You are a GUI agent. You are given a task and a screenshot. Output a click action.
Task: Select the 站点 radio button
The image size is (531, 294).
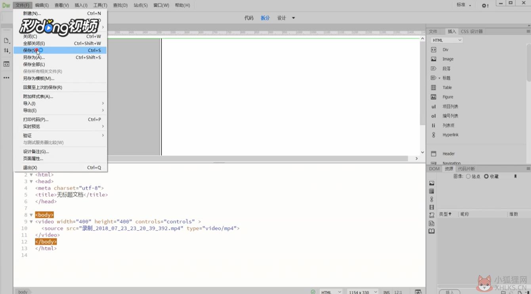tap(468, 176)
